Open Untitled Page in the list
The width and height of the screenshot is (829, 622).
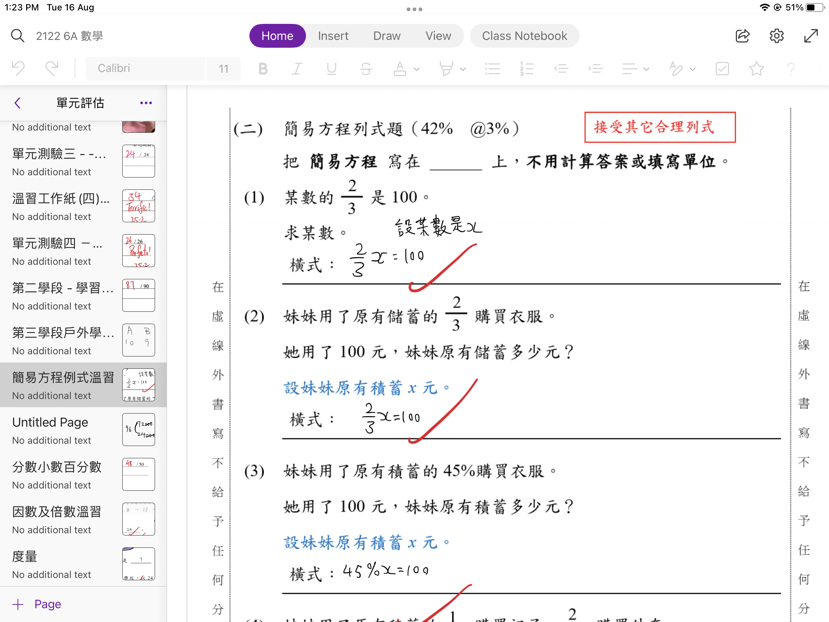click(x=83, y=430)
